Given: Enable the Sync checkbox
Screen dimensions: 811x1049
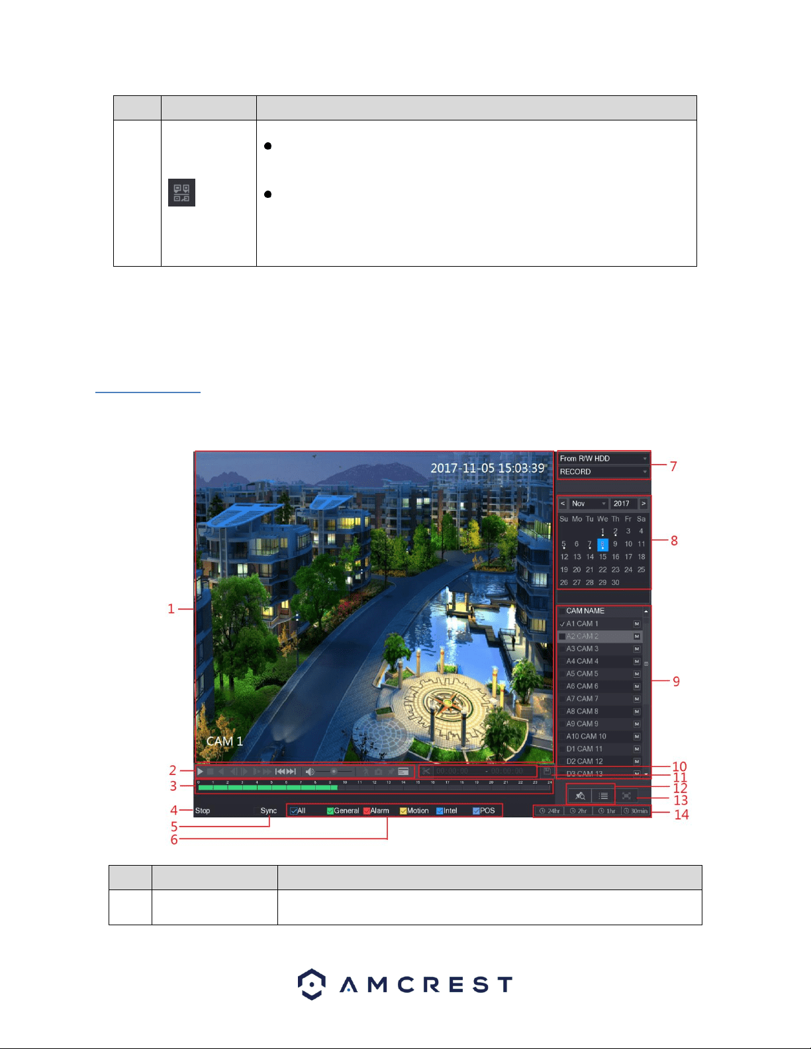Looking at the screenshot, I should coord(257,811).
